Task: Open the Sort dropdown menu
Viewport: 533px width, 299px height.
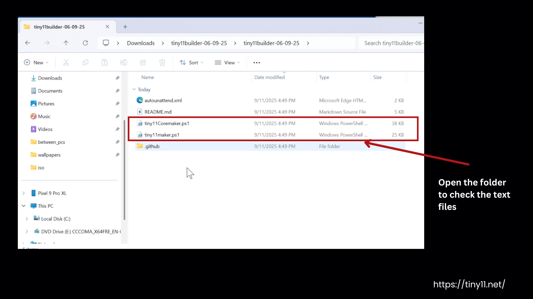Action: point(191,63)
